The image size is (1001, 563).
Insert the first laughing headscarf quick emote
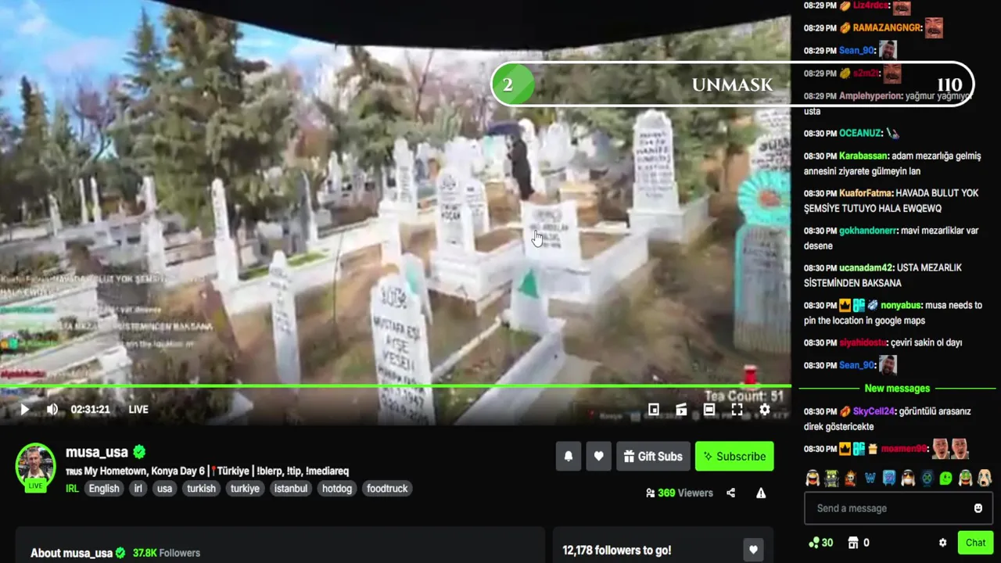tap(813, 478)
